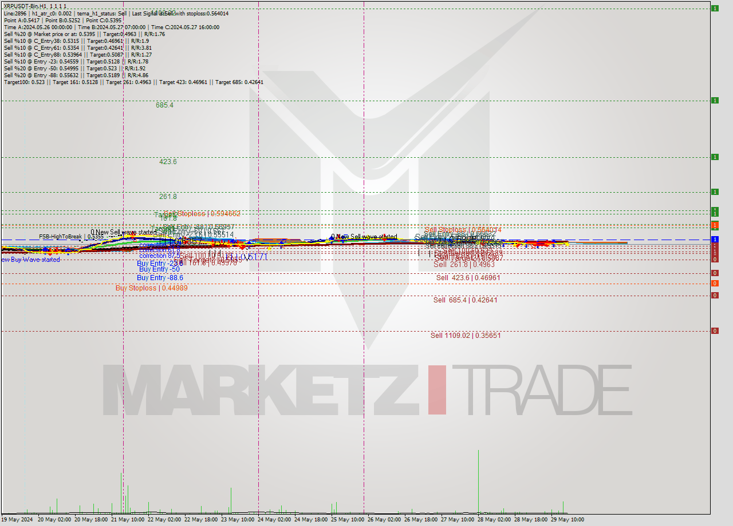This screenshot has height=526, width=733.
Task: Select the Buy Entry -88.6 label
Action: [x=160, y=278]
